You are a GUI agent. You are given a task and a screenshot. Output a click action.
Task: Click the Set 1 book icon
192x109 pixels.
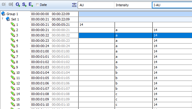[8, 19]
